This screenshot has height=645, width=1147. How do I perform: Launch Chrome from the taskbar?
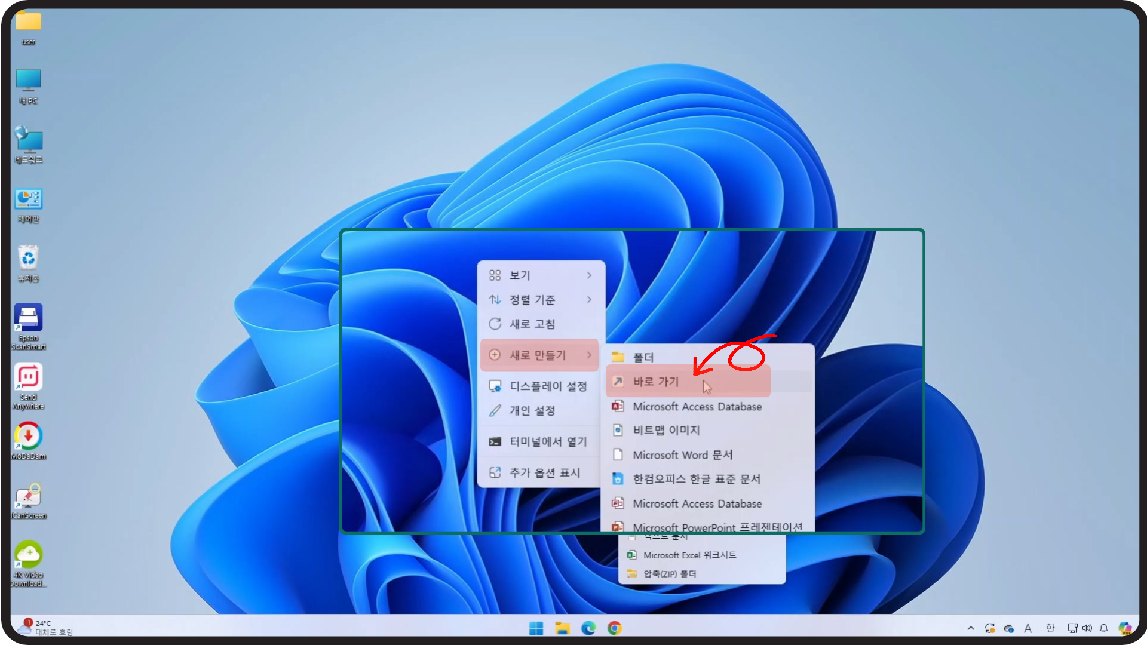click(615, 628)
